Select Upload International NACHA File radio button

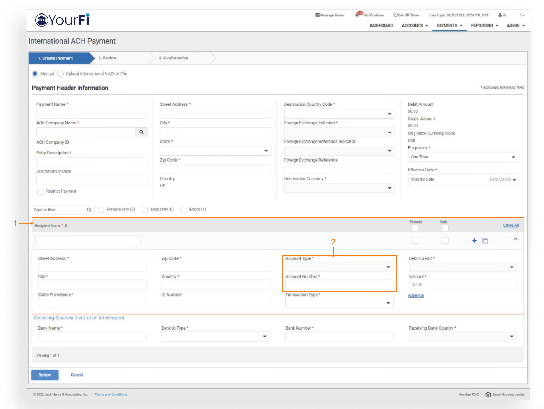point(60,74)
